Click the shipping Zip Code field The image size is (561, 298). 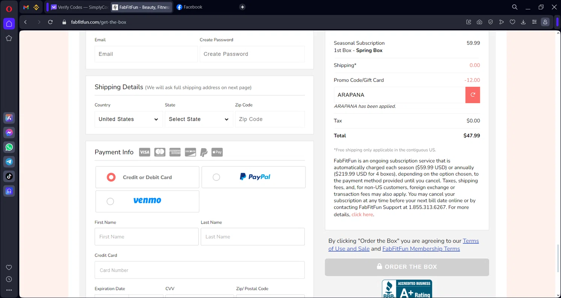[x=270, y=119]
